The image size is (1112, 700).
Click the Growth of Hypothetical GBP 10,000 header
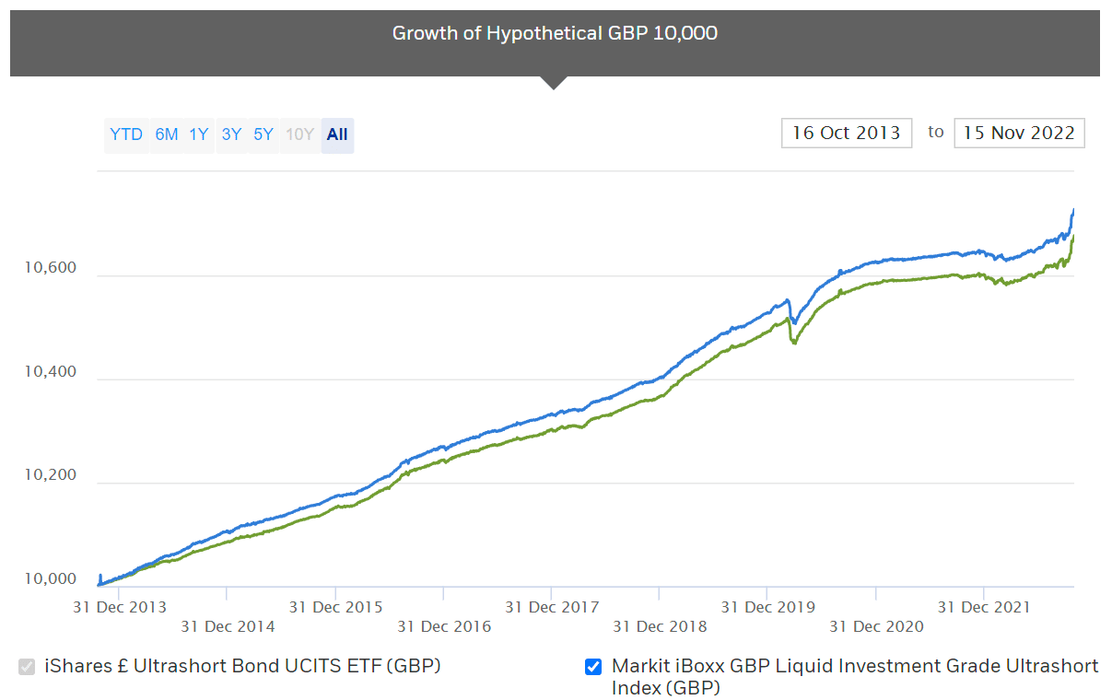coord(555,33)
